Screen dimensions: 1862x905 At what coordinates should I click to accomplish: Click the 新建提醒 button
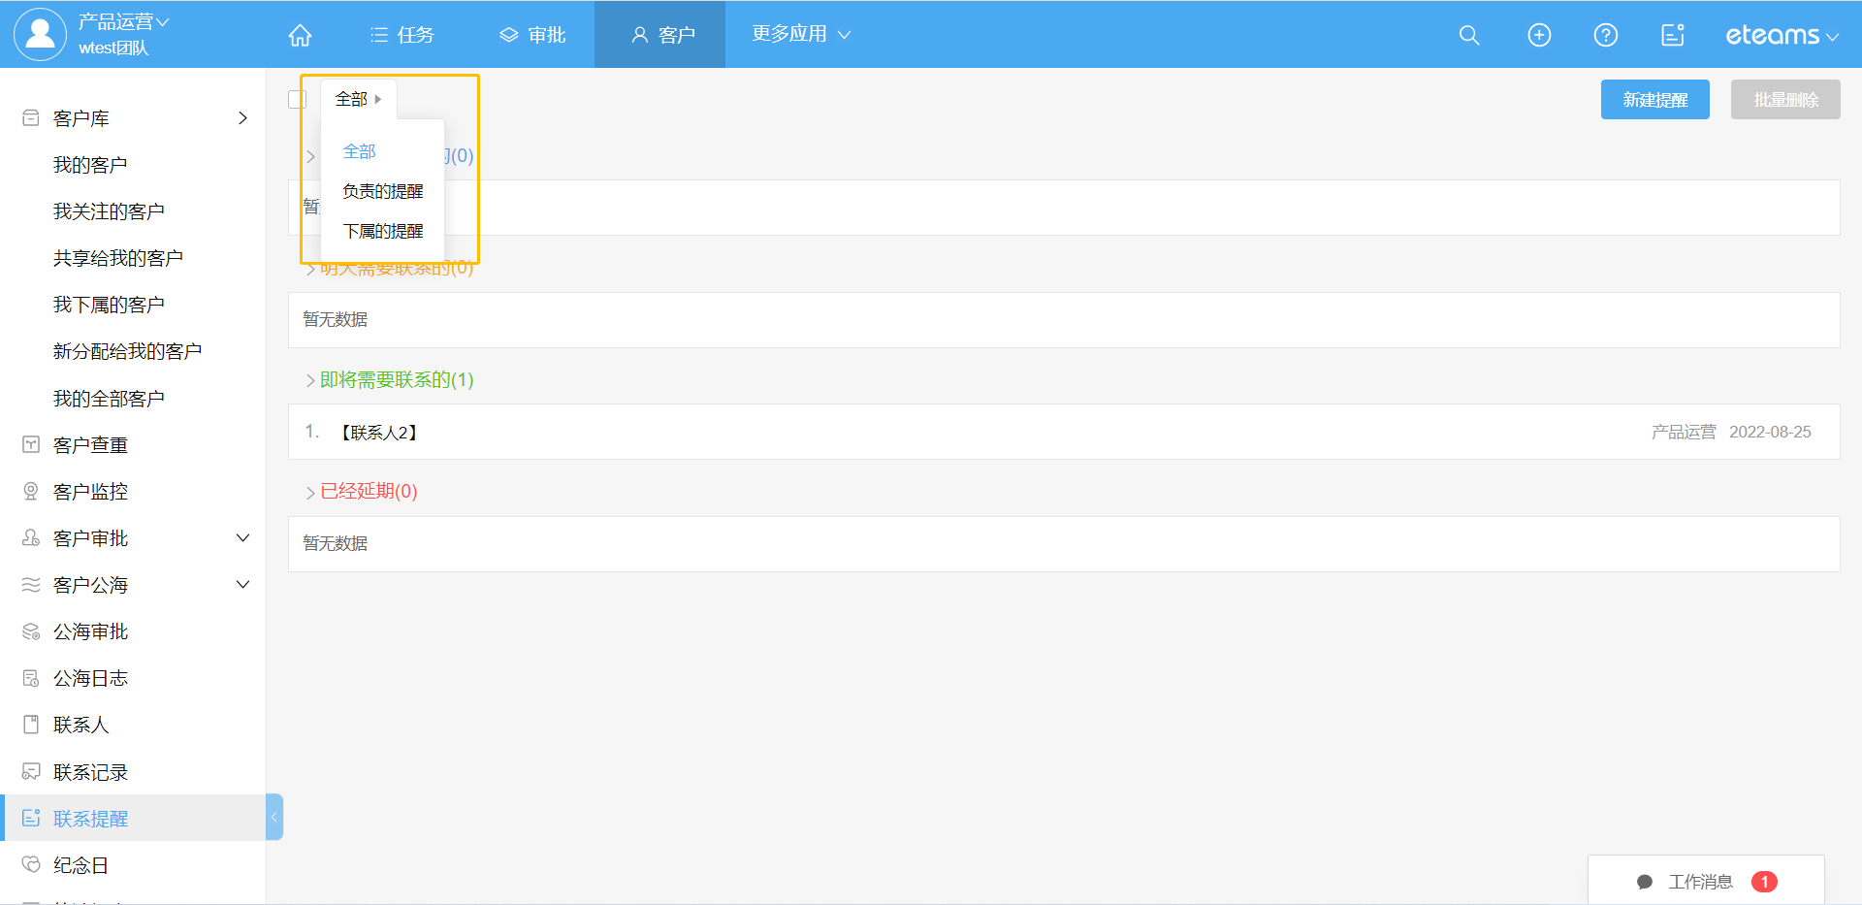tap(1654, 100)
